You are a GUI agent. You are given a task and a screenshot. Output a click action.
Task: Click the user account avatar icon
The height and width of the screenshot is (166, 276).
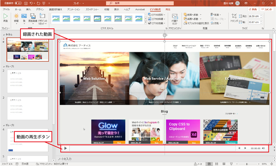coord(237,3)
